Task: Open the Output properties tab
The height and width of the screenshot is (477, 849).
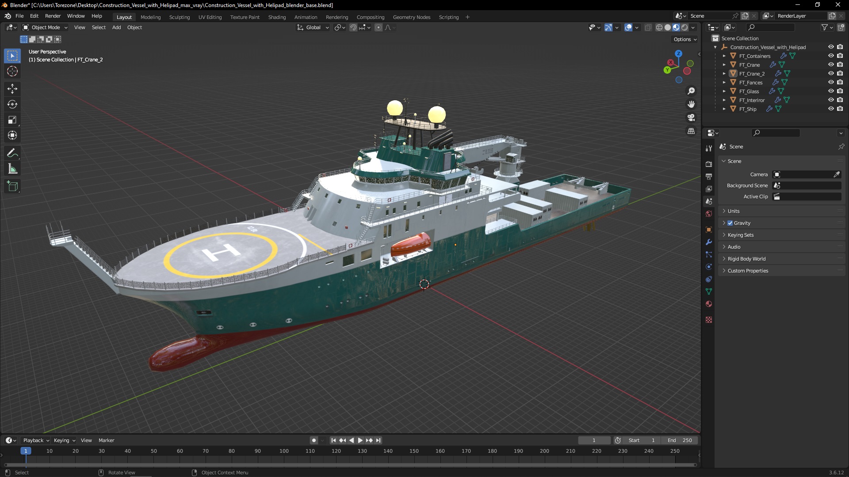Action: pyautogui.click(x=709, y=176)
